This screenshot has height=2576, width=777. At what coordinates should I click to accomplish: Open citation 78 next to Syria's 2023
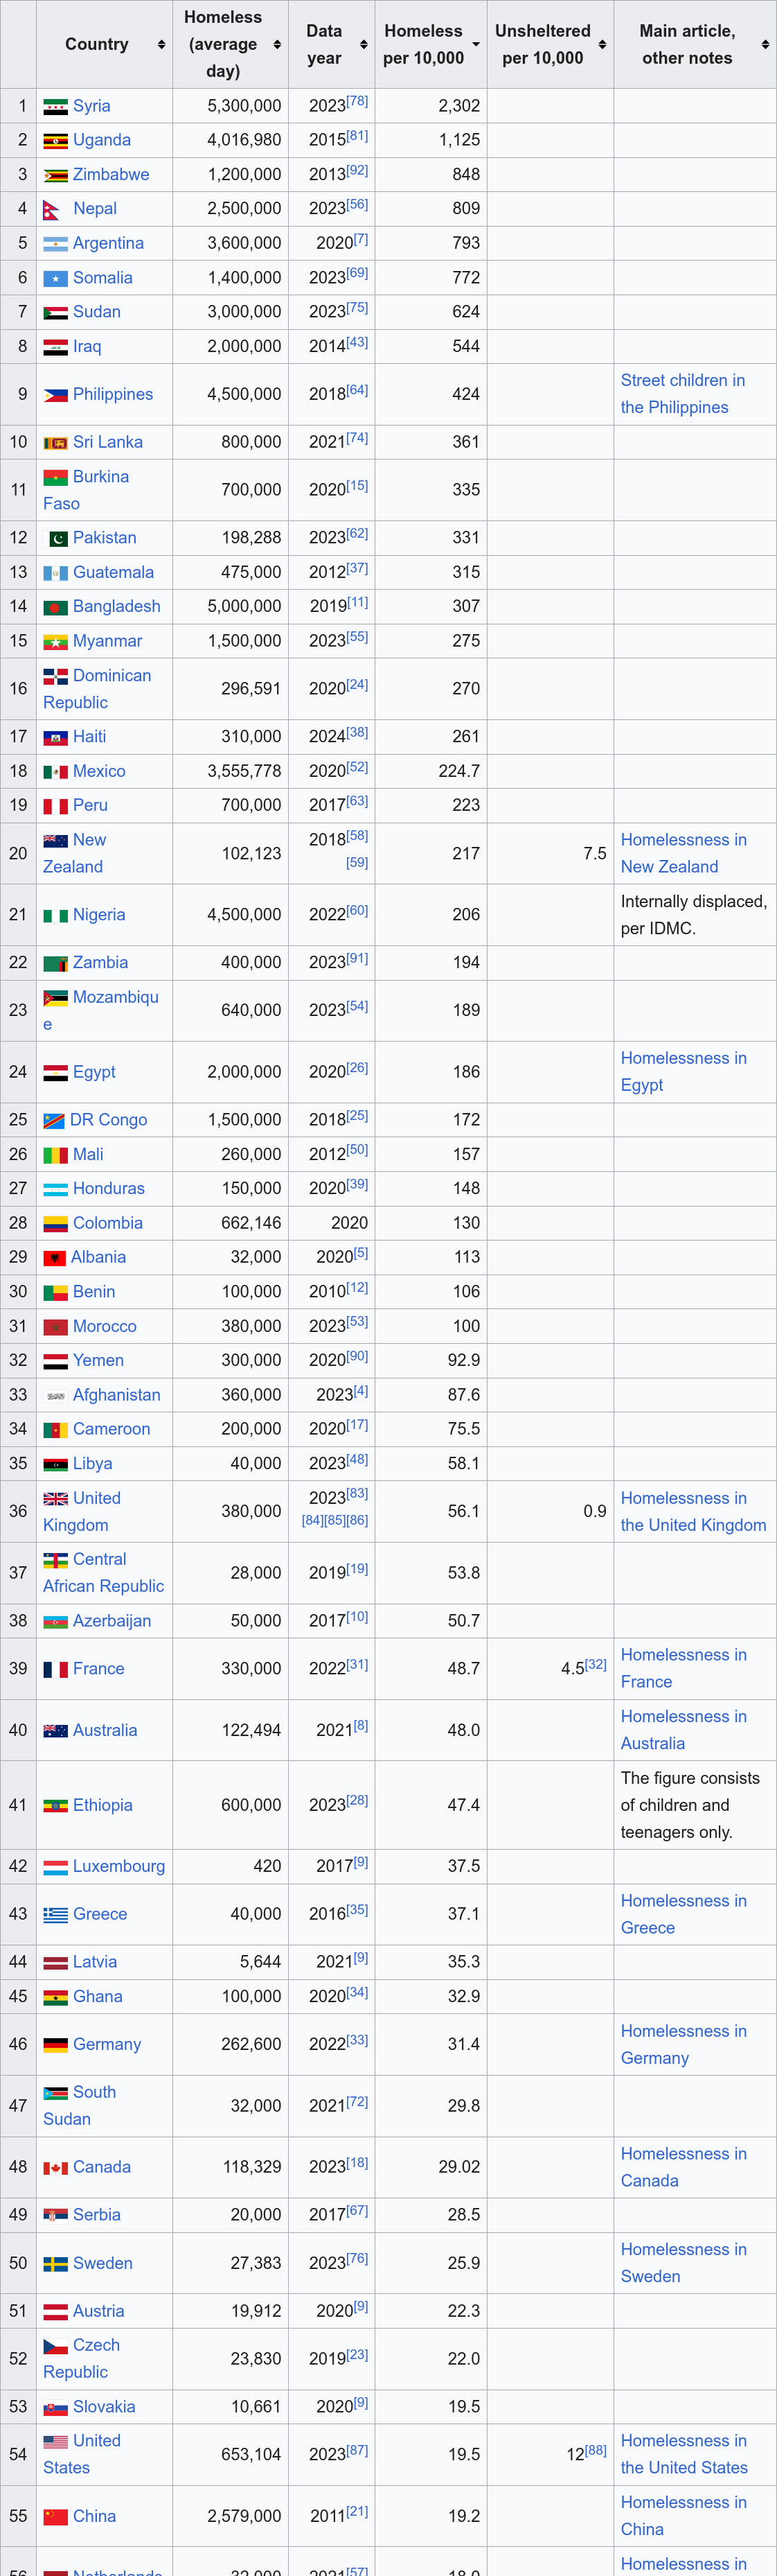(x=357, y=101)
